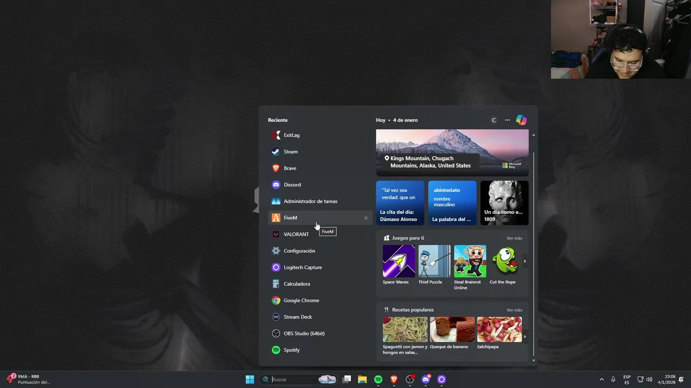Open the Kings Mountain Bing image
This screenshot has height=388, width=691.
(x=452, y=153)
